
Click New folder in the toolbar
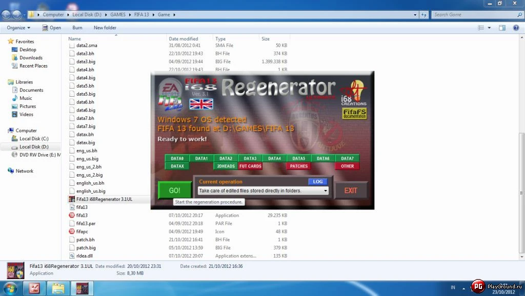(x=105, y=28)
